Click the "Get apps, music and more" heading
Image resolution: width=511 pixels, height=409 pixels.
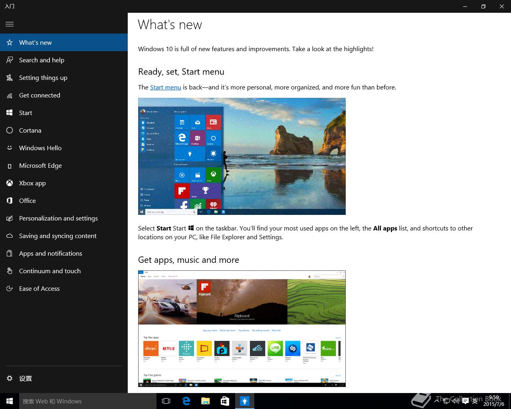tap(188, 260)
